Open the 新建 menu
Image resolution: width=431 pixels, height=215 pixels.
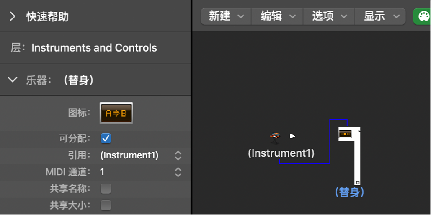(x=226, y=16)
